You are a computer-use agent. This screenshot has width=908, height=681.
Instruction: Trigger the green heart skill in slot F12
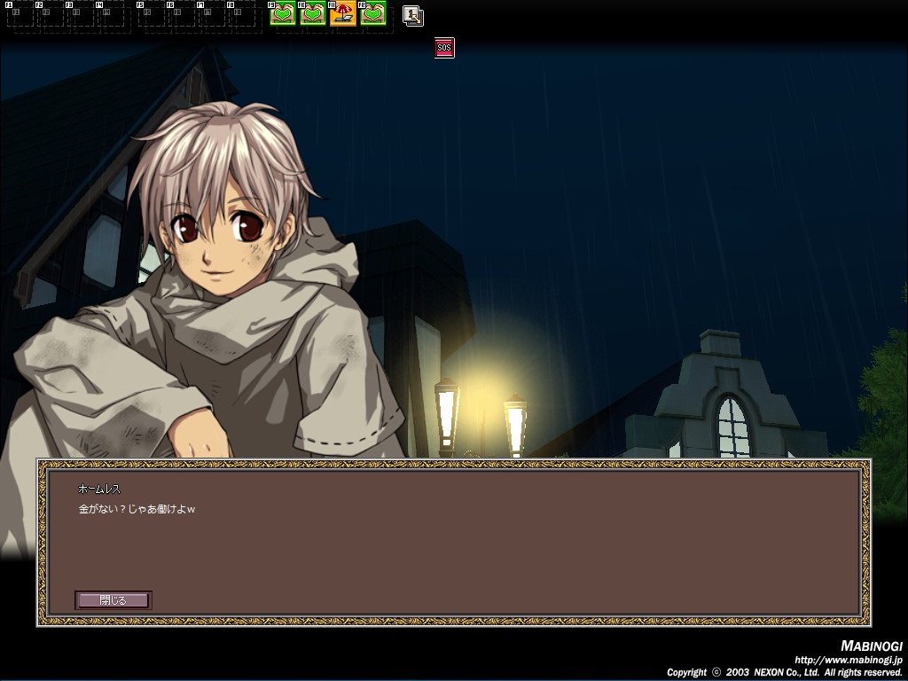373,13
